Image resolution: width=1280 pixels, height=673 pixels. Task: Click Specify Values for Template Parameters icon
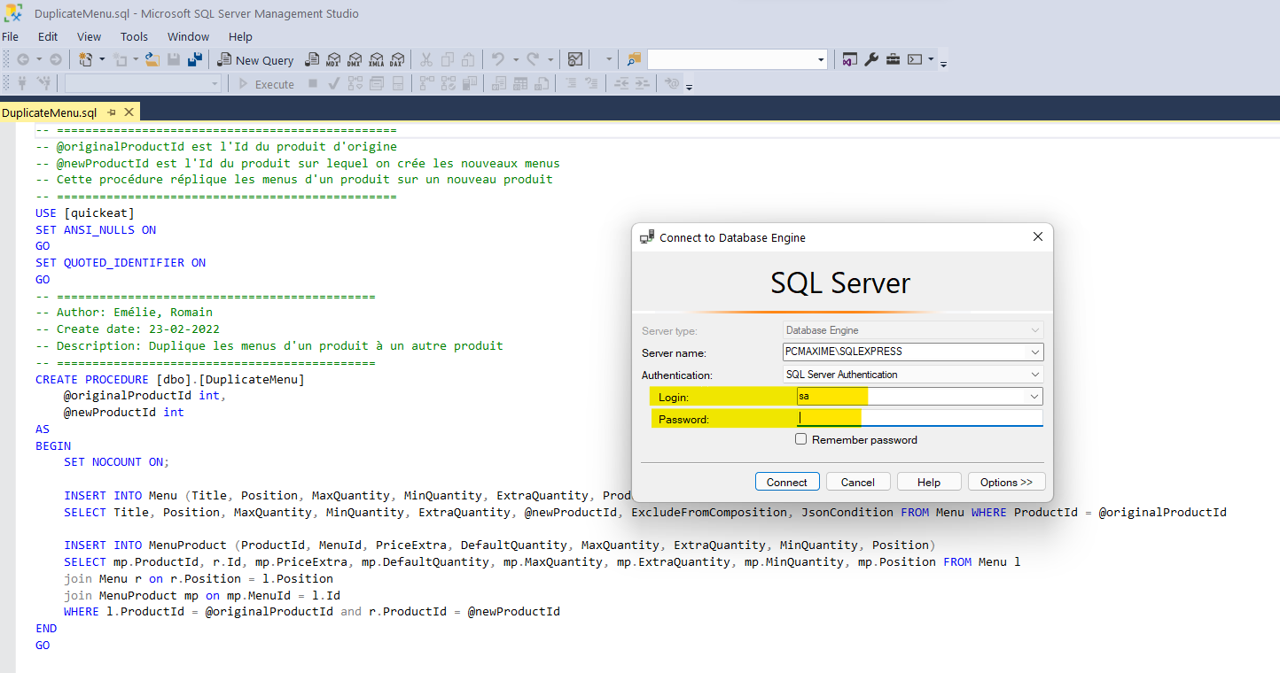click(x=673, y=83)
